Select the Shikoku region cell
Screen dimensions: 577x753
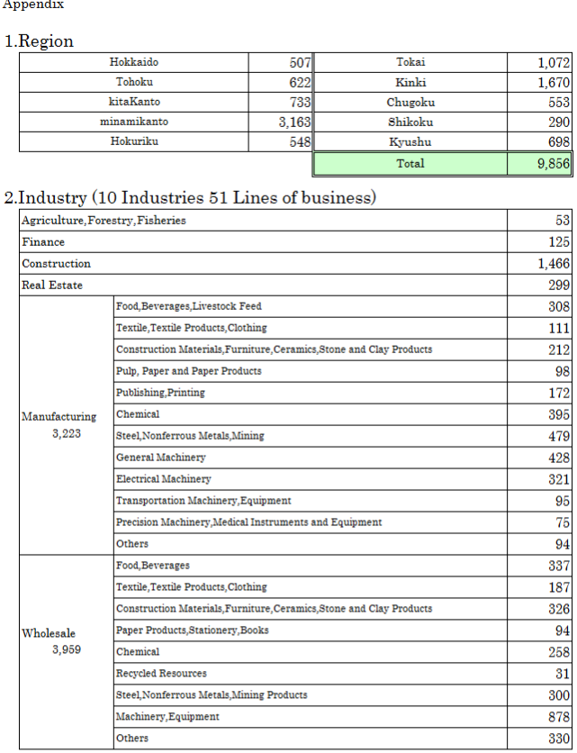tap(410, 122)
